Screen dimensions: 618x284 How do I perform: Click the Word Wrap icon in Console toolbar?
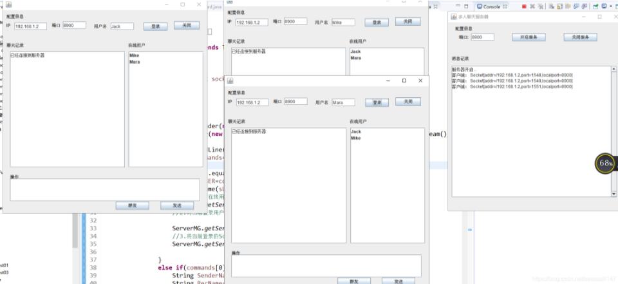point(568,6)
